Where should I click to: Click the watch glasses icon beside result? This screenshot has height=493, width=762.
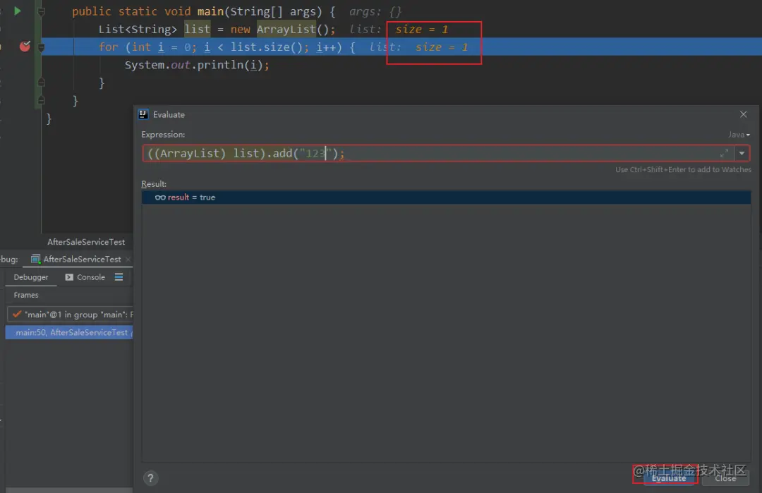[160, 197]
